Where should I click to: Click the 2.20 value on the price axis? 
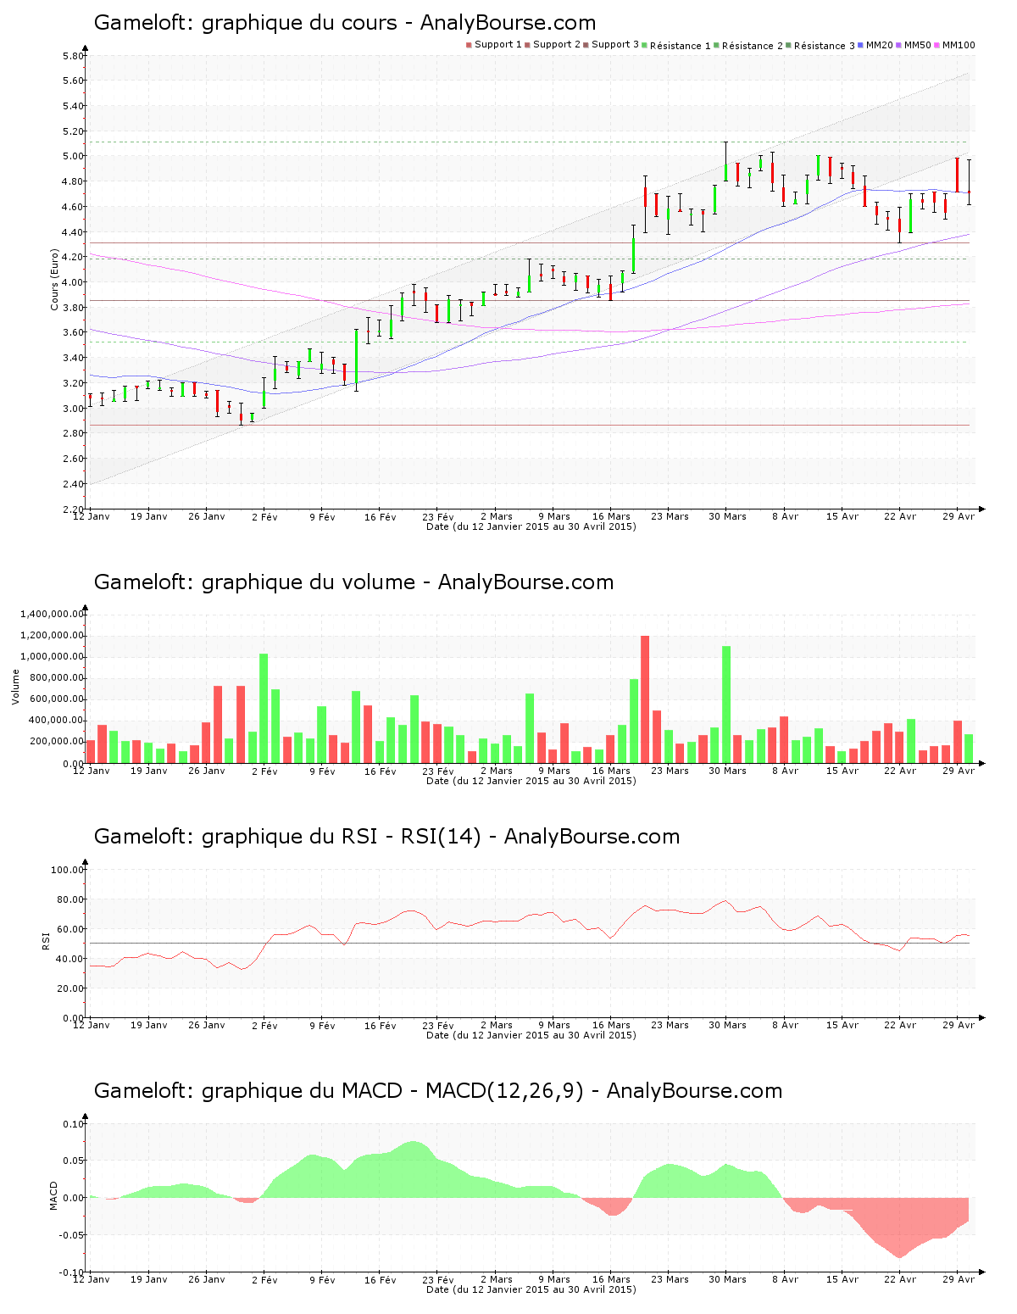(74, 509)
